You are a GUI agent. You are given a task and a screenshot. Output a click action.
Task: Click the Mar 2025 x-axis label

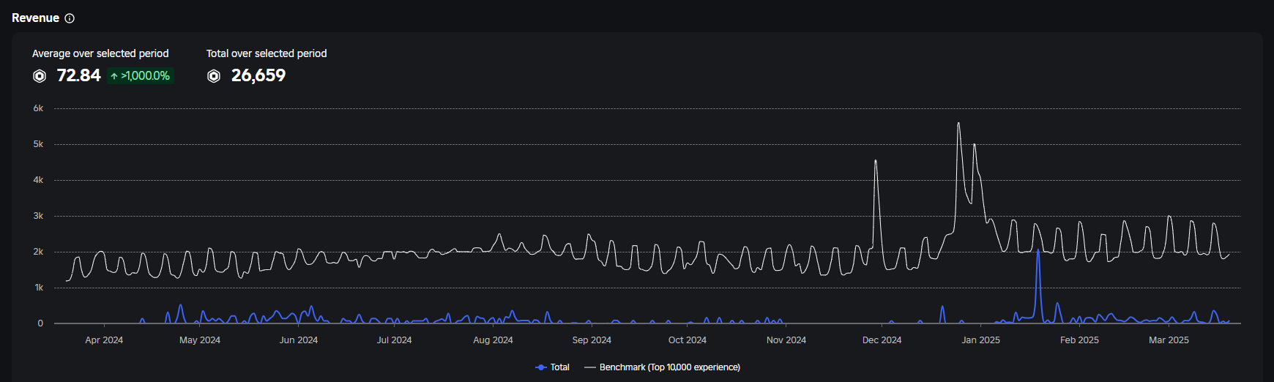(x=1169, y=340)
